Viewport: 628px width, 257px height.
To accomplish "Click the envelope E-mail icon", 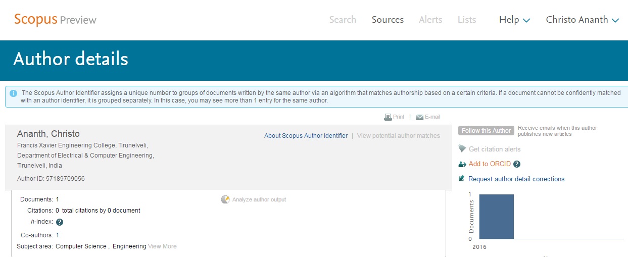I will (x=419, y=117).
